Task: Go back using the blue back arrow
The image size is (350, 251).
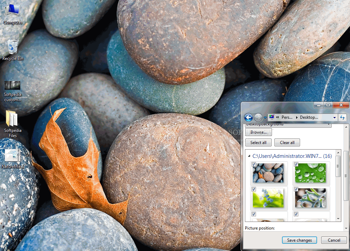Action: (248, 117)
